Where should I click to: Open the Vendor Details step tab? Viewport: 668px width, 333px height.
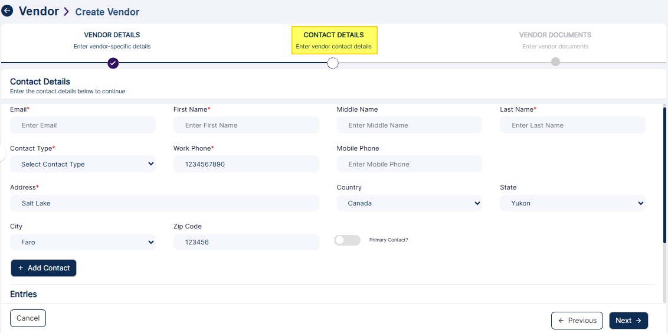tap(112, 40)
